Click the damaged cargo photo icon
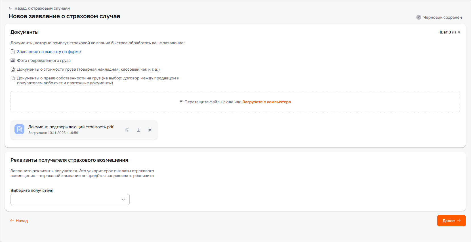Image resolution: width=471 pixels, height=242 pixels. point(13,60)
